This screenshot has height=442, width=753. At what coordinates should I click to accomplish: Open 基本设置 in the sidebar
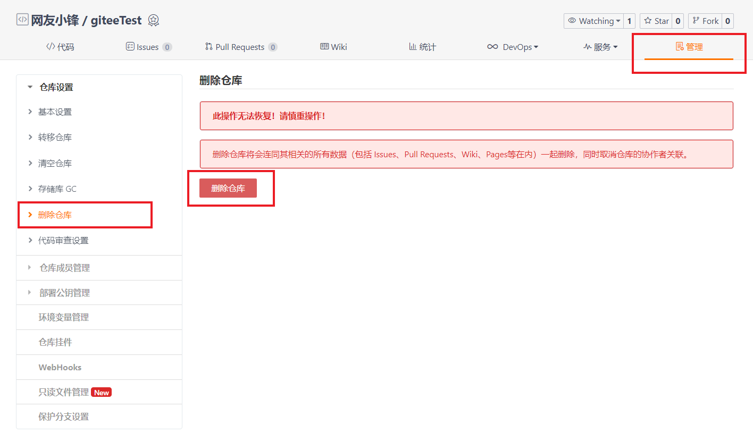55,112
